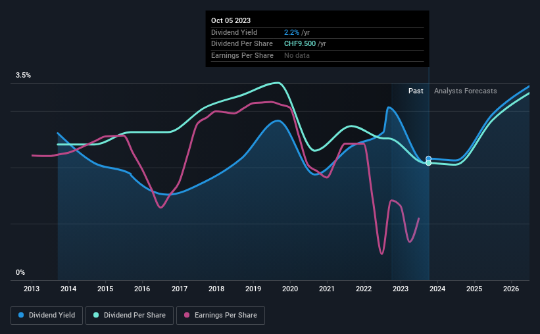Click the Dividend Per Share tooltip row label
540x334 pixels.
242,44
